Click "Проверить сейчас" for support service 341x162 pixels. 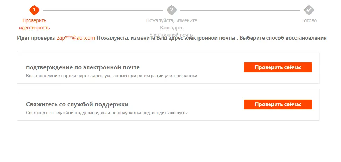click(x=278, y=104)
